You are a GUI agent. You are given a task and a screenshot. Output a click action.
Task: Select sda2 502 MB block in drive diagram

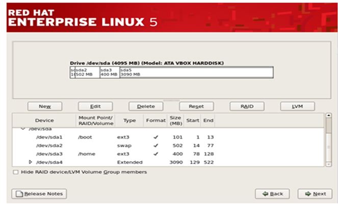click(x=88, y=72)
